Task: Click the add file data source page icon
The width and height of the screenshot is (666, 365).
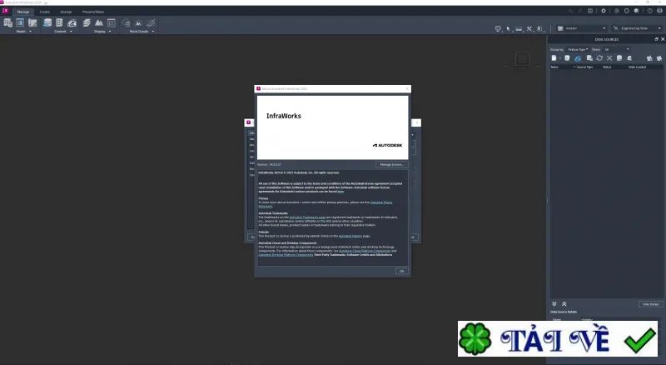Action: (554, 57)
